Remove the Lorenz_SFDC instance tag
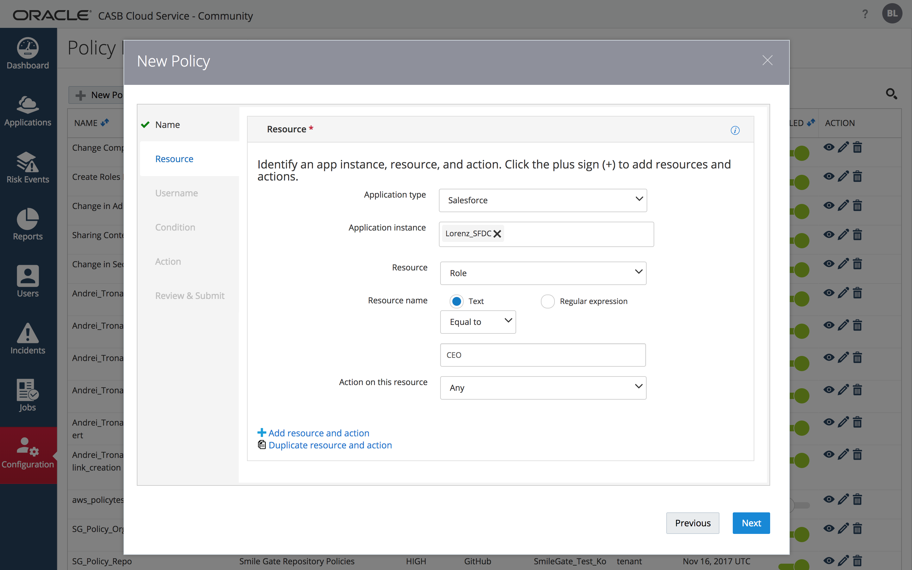Viewport: 912px width, 570px height. (497, 234)
